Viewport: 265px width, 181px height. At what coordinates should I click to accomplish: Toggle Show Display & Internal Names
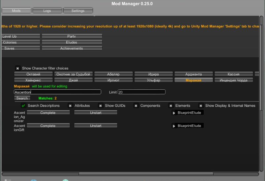[x=201, y=106]
